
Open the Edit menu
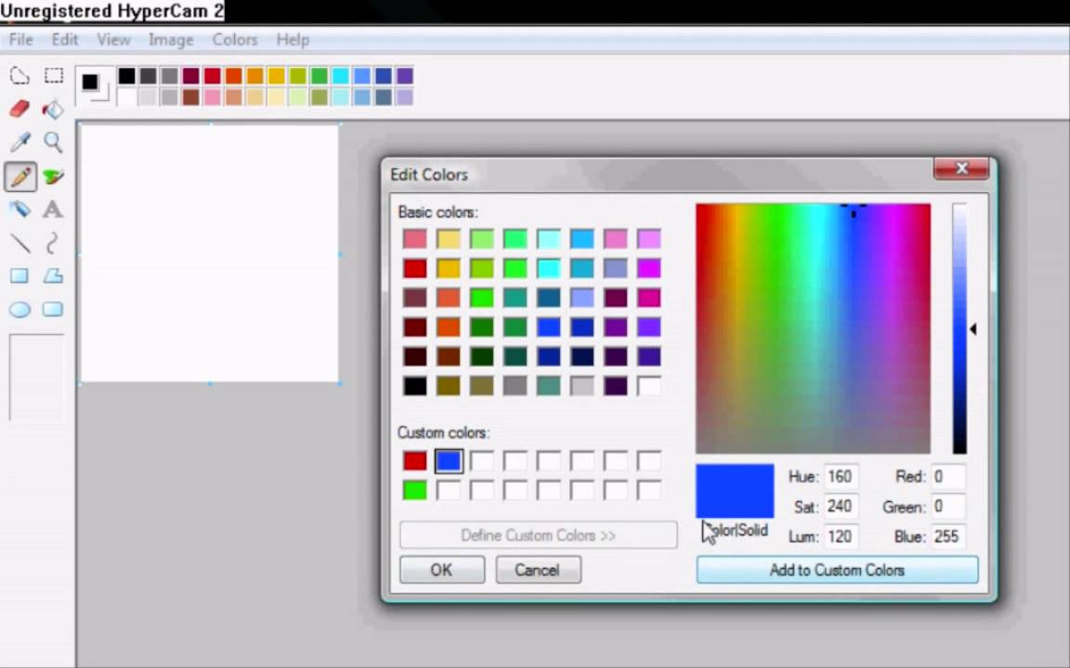65,40
